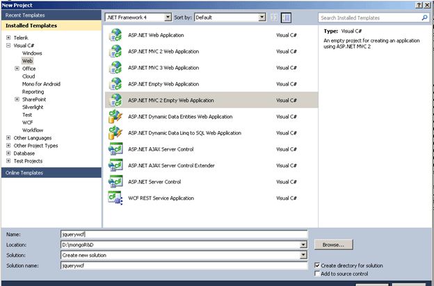The image size is (434, 286).
Task: Select the 'ASP.NET Dynamic Data Entities Web Application' text
Action: click(180, 117)
